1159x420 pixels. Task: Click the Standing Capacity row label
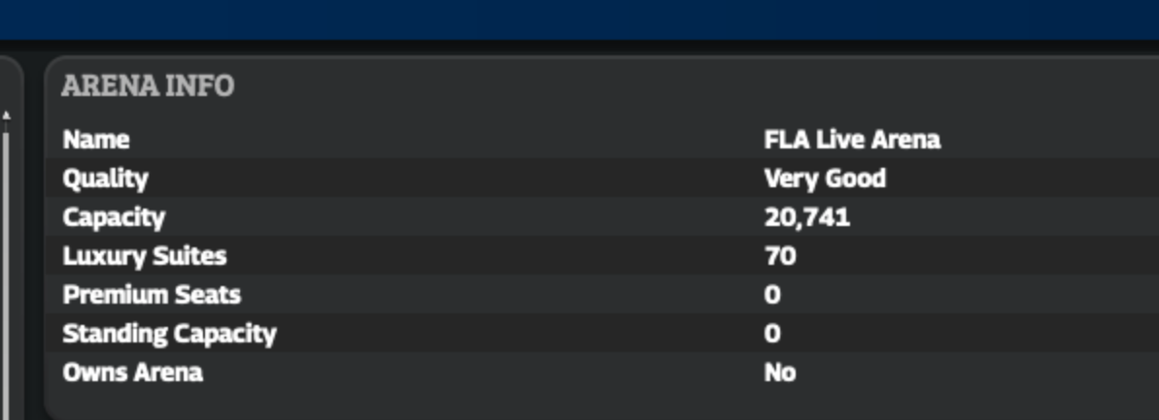click(x=169, y=334)
